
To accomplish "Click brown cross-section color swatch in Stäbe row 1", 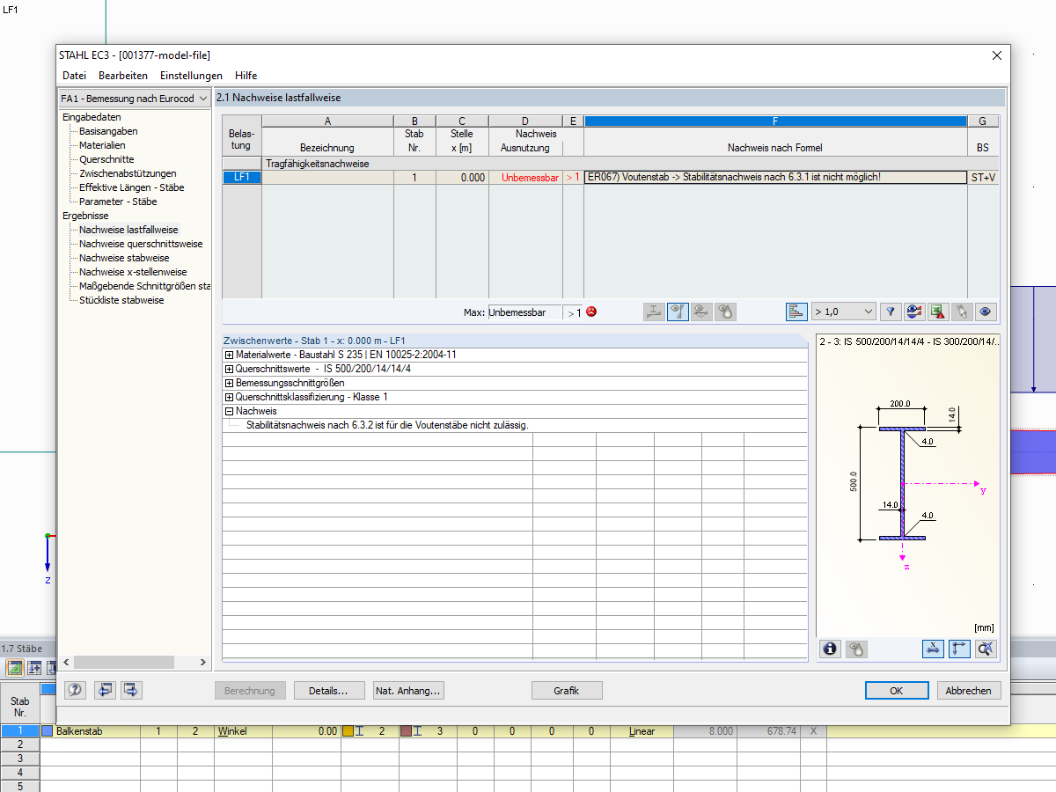I will pos(406,731).
